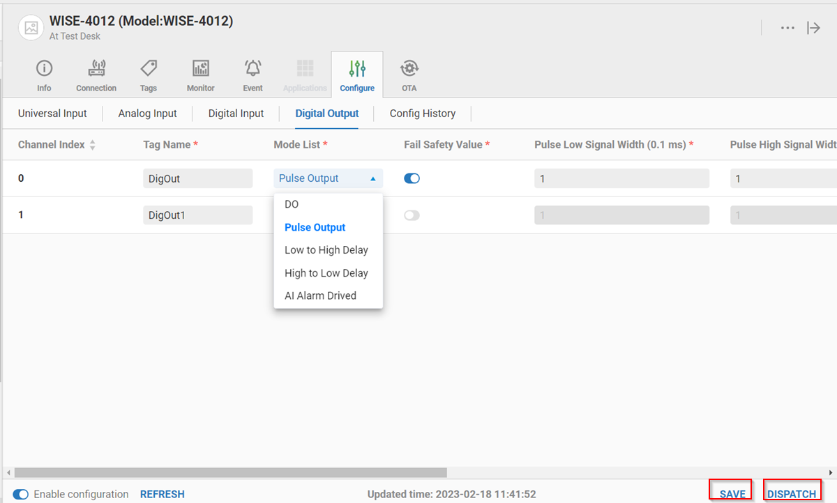This screenshot has width=837, height=503.
Task: Open the Monitor chart icon
Action: (200, 68)
